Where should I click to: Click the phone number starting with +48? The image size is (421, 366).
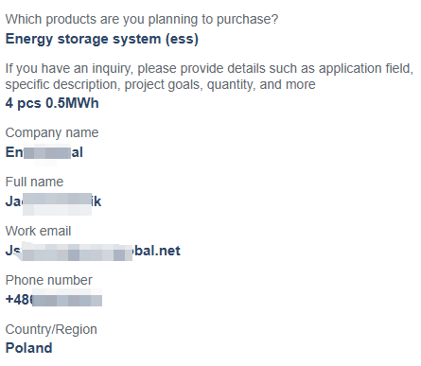(54, 300)
